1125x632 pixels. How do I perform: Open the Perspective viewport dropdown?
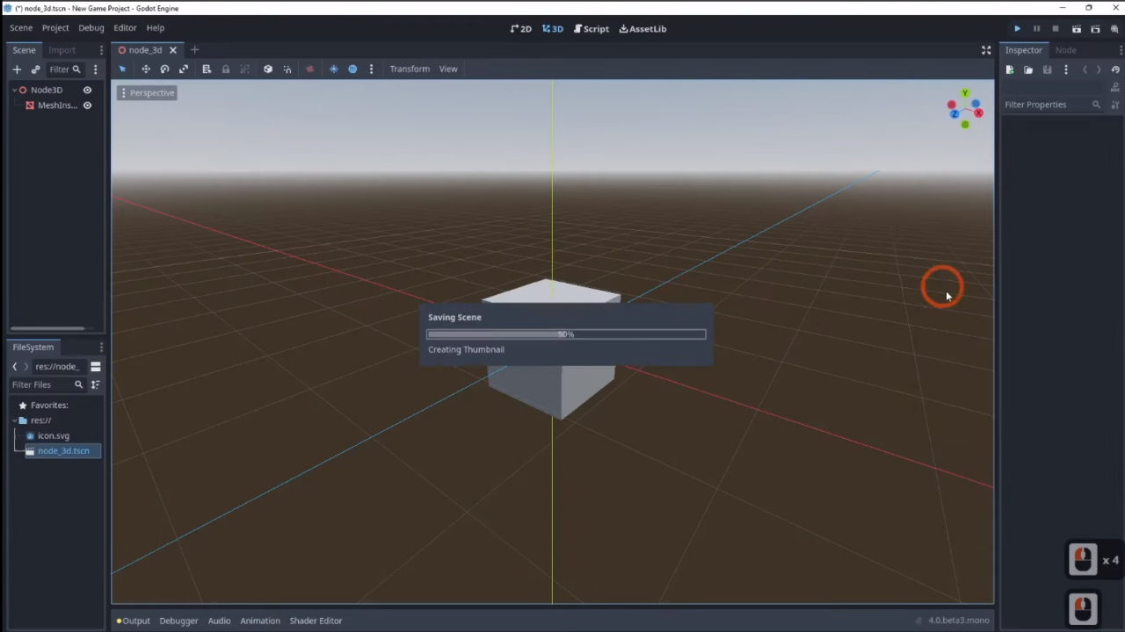click(147, 92)
